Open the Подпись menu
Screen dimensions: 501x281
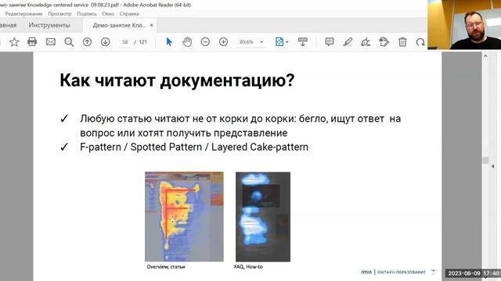[87, 14]
